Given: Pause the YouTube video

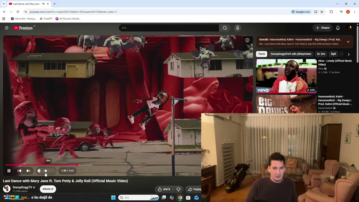Looking at the screenshot, I should tap(9, 171).
